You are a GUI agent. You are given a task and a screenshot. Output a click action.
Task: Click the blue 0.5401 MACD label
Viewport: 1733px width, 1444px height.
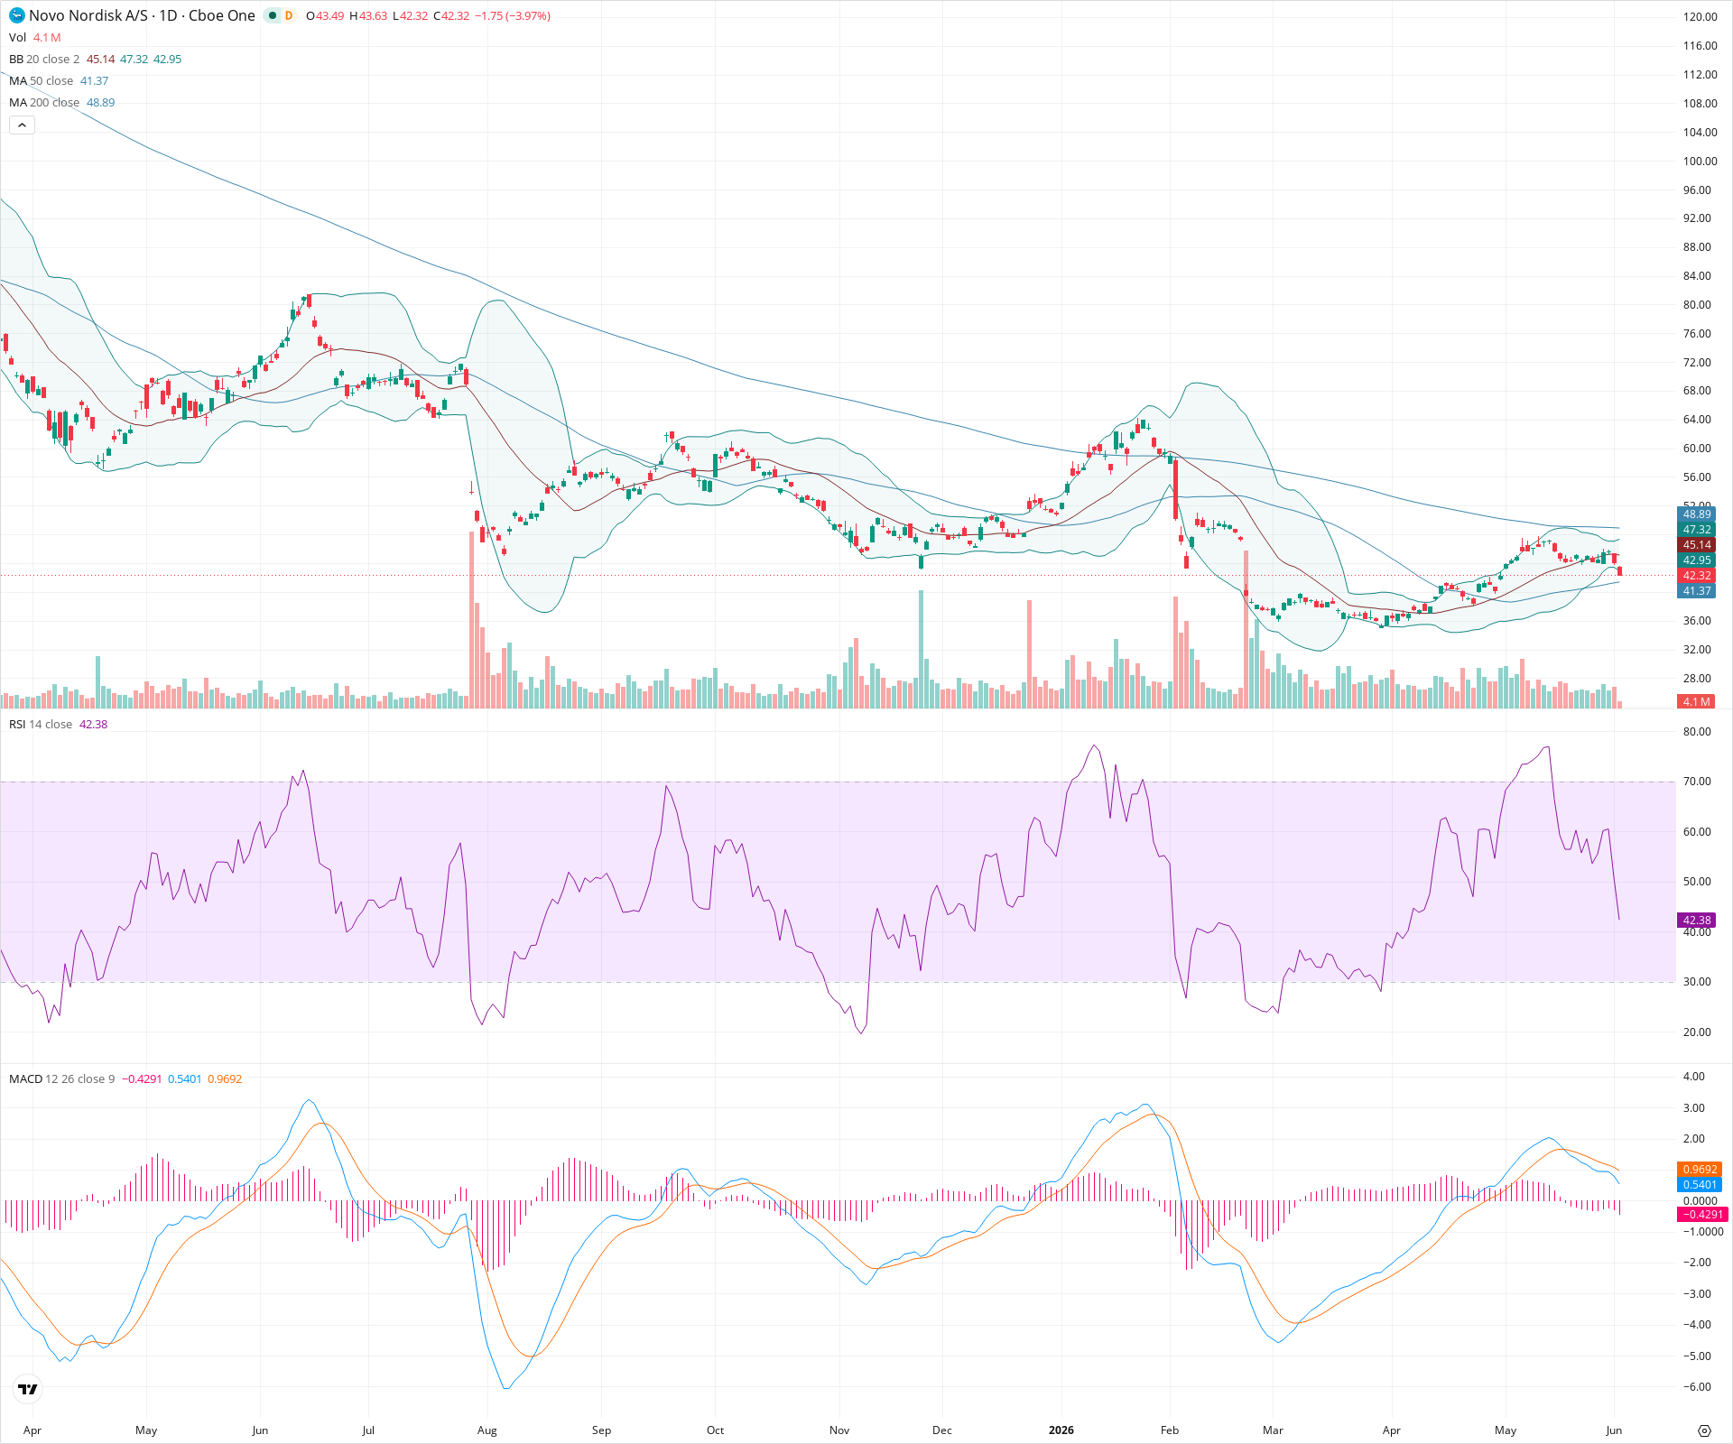tap(1700, 1185)
